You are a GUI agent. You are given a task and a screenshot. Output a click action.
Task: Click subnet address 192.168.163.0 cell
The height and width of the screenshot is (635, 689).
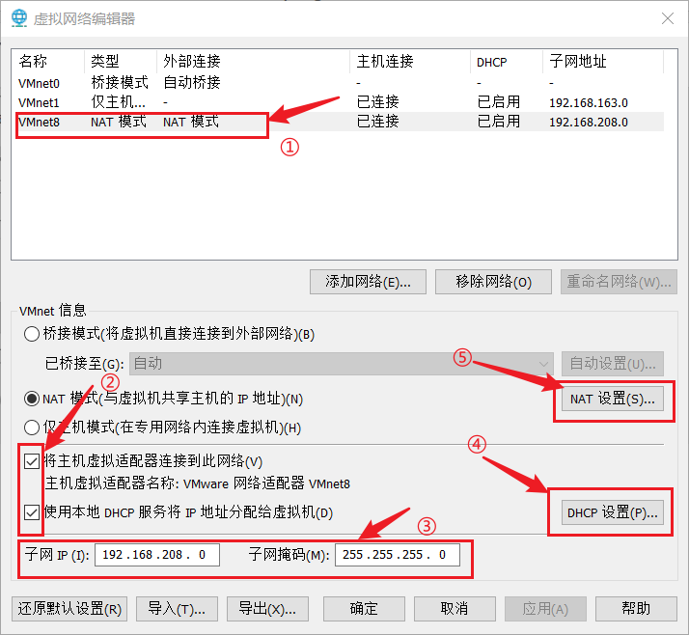coord(589,103)
